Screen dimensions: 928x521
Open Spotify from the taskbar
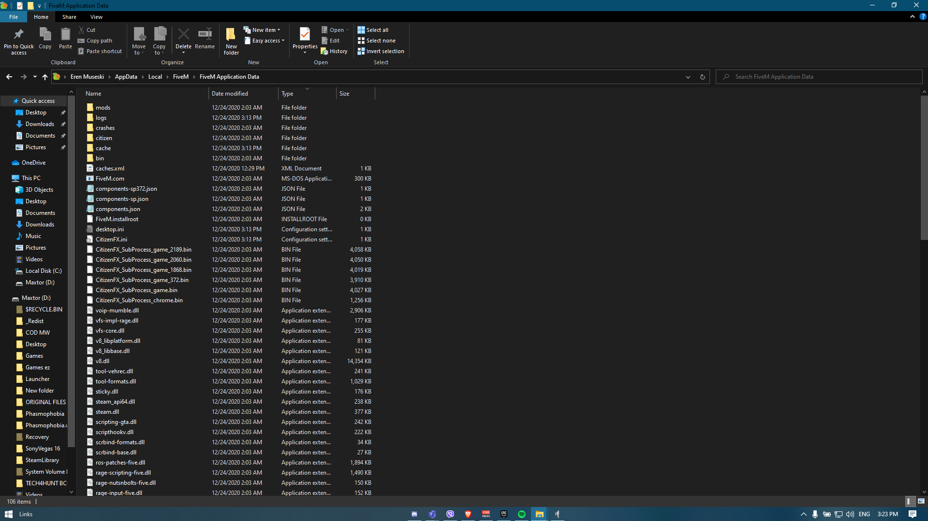[x=521, y=514]
